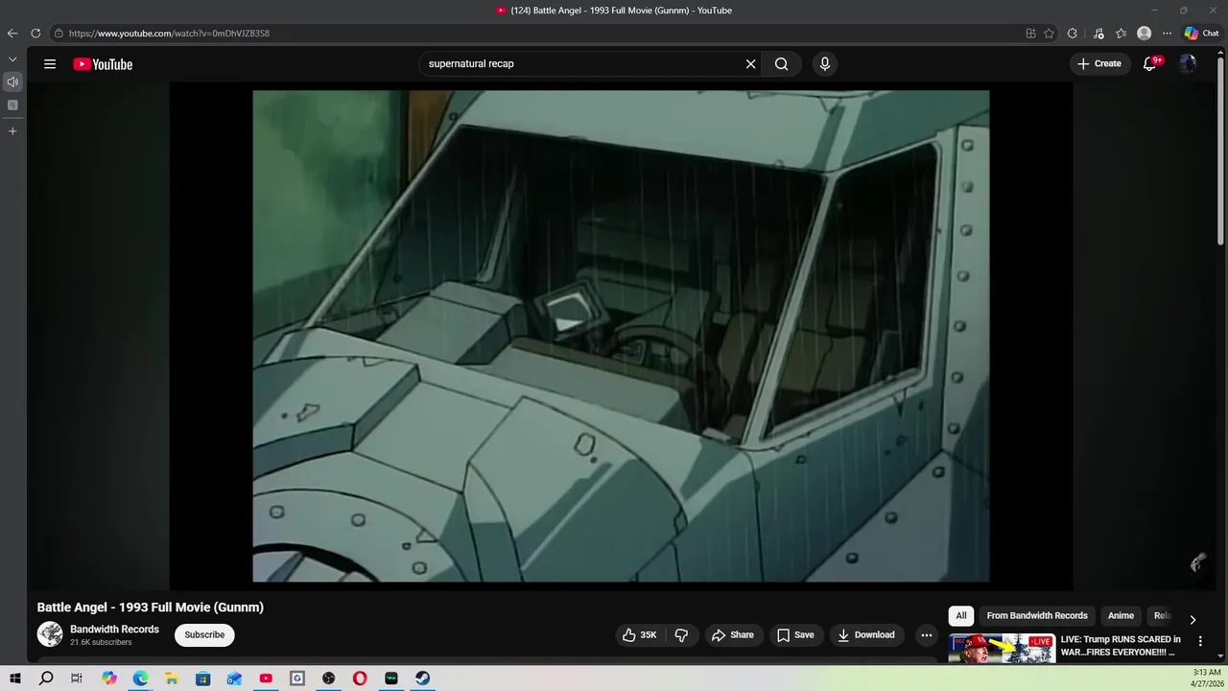
Task: Start voice search with the microphone
Action: [x=824, y=64]
